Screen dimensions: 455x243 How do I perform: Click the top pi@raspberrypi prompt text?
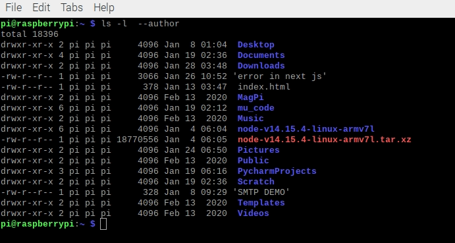tap(38, 24)
